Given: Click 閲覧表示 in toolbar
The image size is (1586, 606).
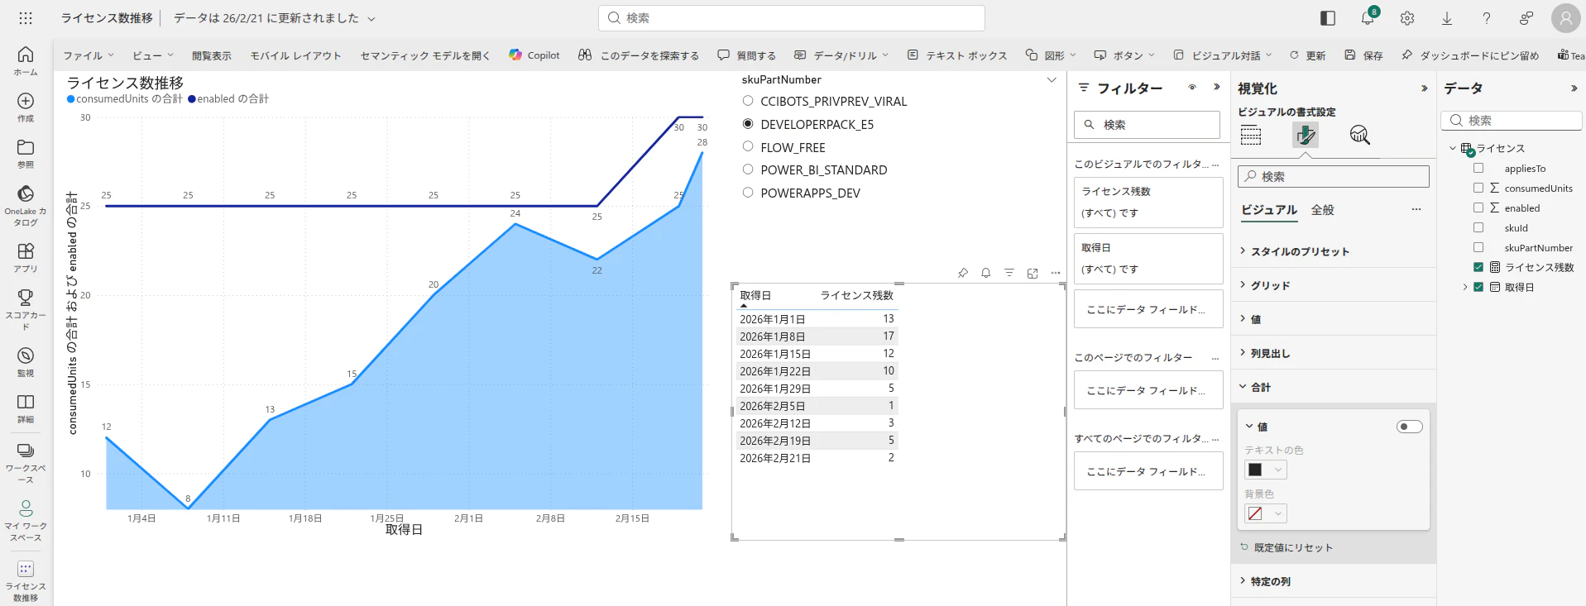Looking at the screenshot, I should pos(212,55).
